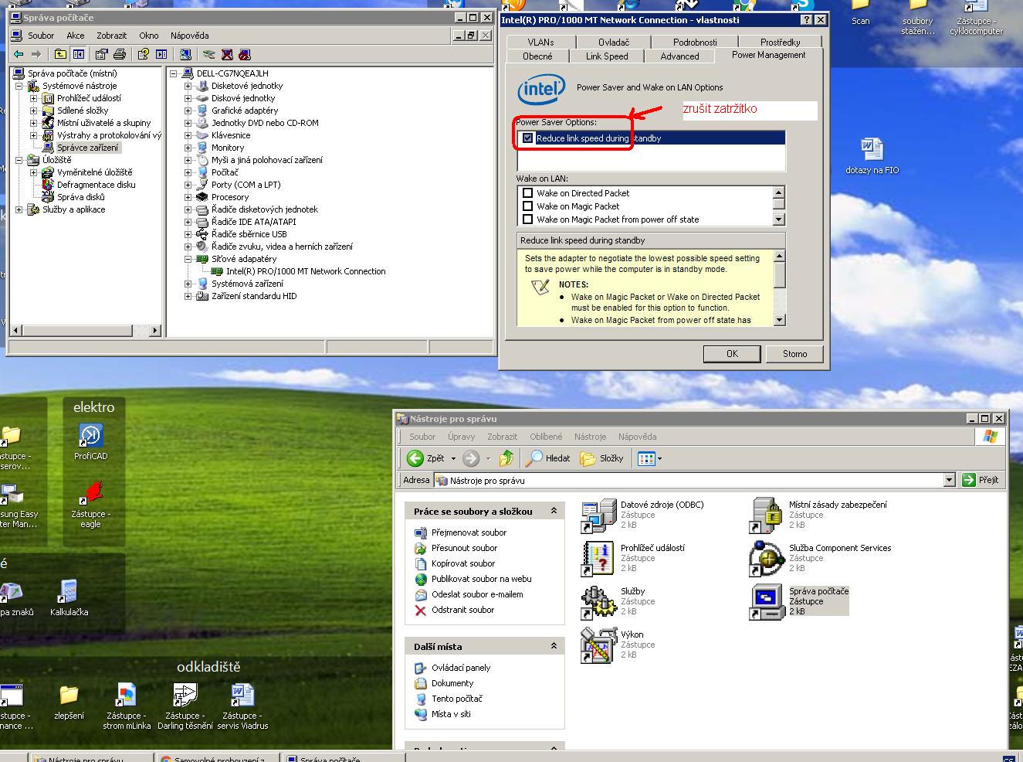Click the Back arrow in Správa počítače toolbar
1023x762 pixels.
point(19,54)
